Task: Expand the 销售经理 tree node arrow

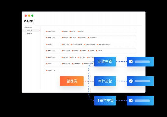Action: click(26, 34)
